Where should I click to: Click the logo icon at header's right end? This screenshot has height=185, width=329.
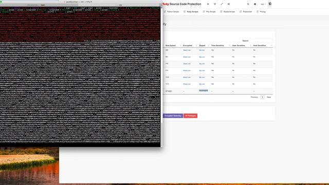coord(270,4)
